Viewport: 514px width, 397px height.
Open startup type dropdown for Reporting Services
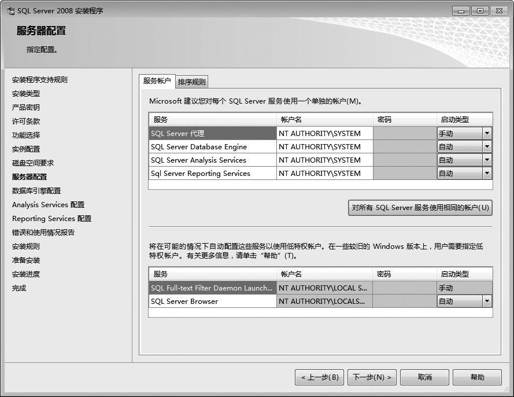coord(487,173)
